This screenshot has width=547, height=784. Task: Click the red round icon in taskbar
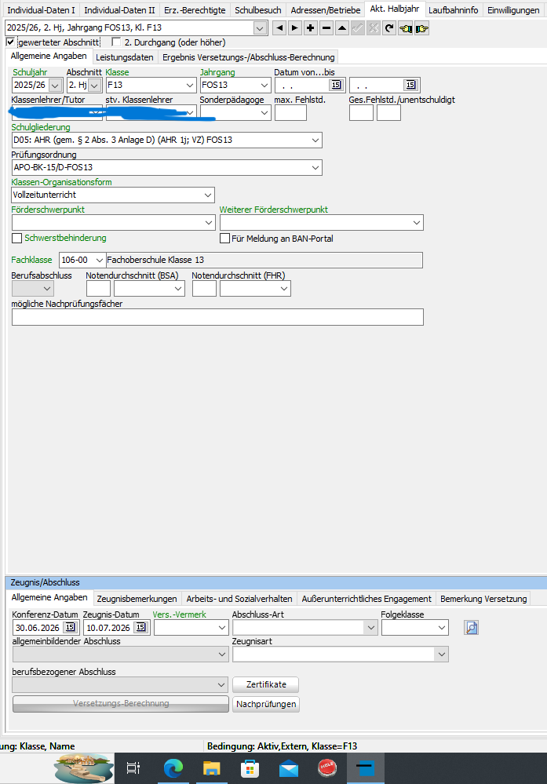[327, 768]
